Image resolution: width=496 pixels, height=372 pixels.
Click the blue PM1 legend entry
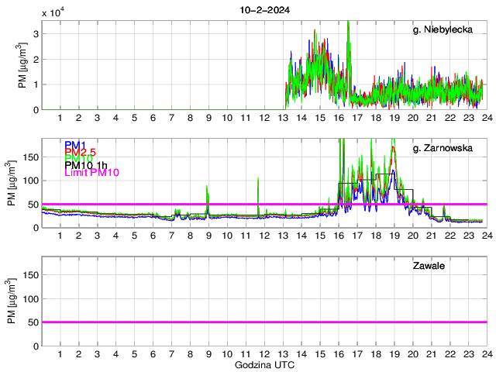[76, 145]
